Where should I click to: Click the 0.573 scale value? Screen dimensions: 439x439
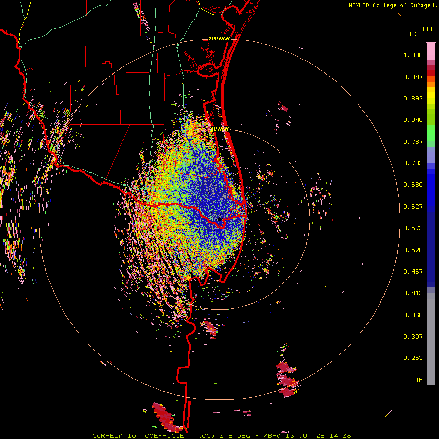click(413, 228)
